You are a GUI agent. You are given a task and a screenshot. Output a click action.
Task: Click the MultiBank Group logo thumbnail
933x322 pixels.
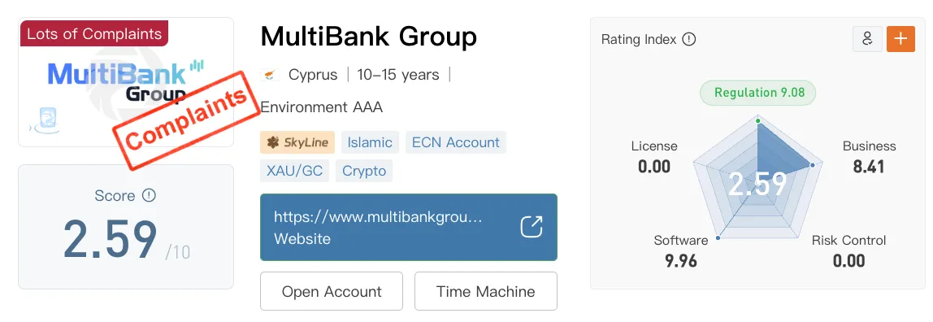[x=126, y=82]
